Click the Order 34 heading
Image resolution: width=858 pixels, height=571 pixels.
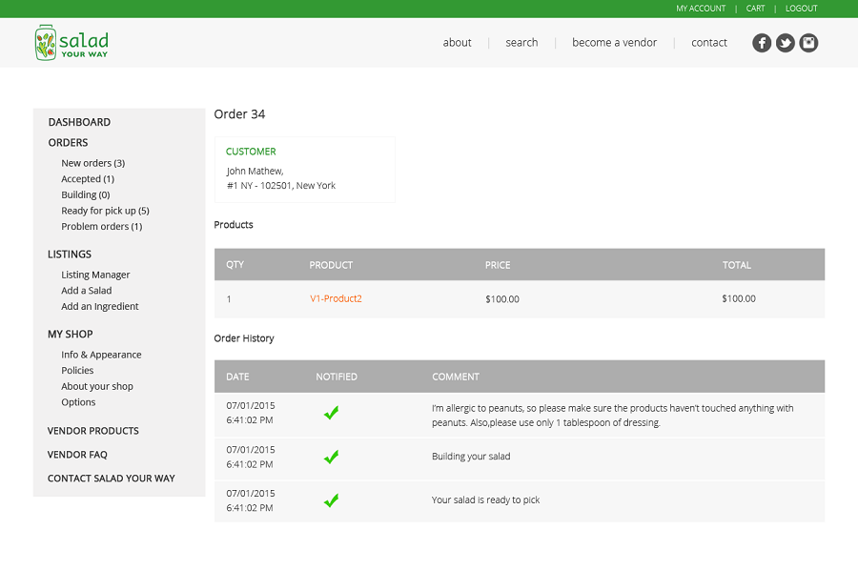[239, 113]
